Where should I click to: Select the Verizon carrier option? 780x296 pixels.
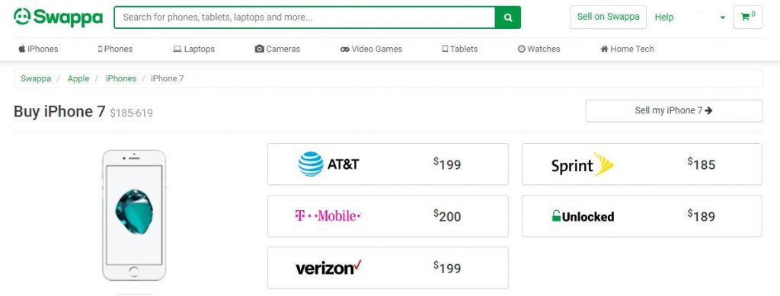(x=388, y=268)
